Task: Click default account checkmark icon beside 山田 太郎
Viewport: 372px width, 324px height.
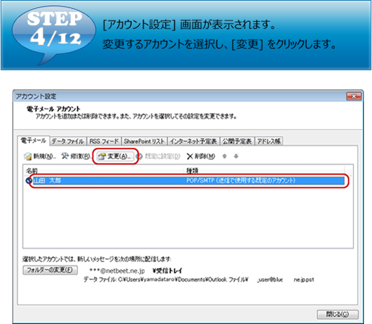Action: coord(29,181)
